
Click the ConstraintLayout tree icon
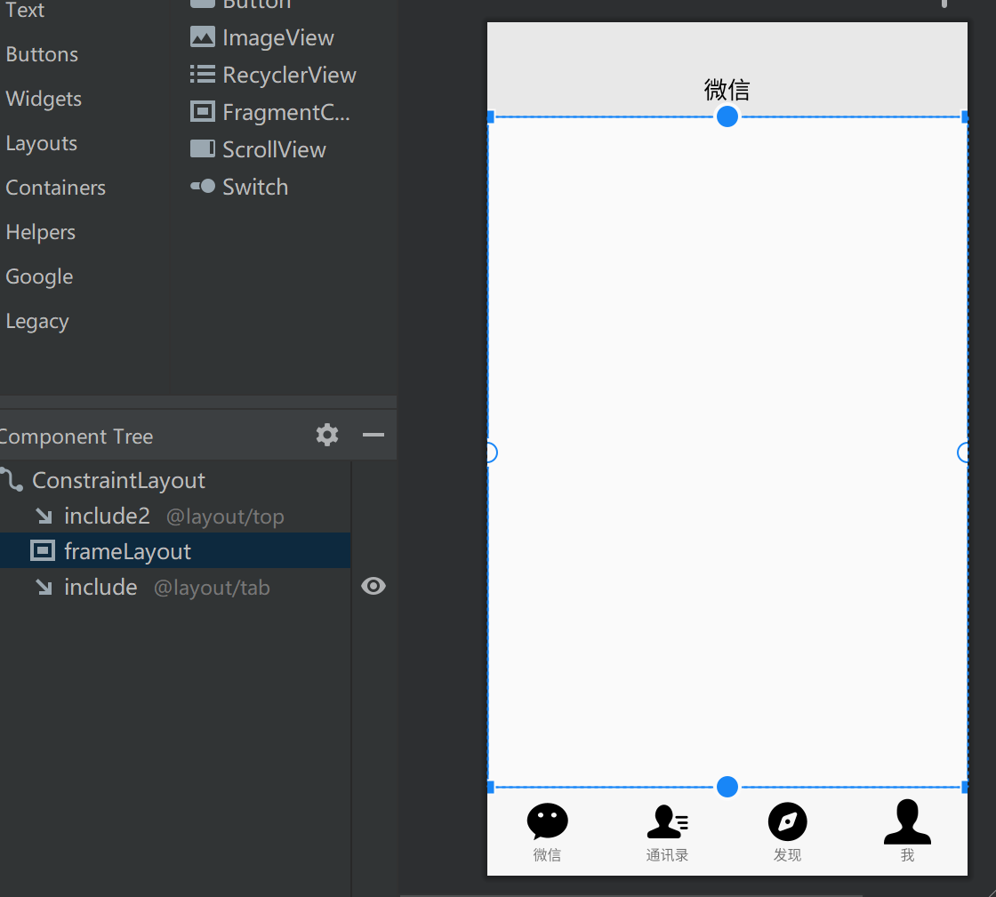(x=12, y=480)
